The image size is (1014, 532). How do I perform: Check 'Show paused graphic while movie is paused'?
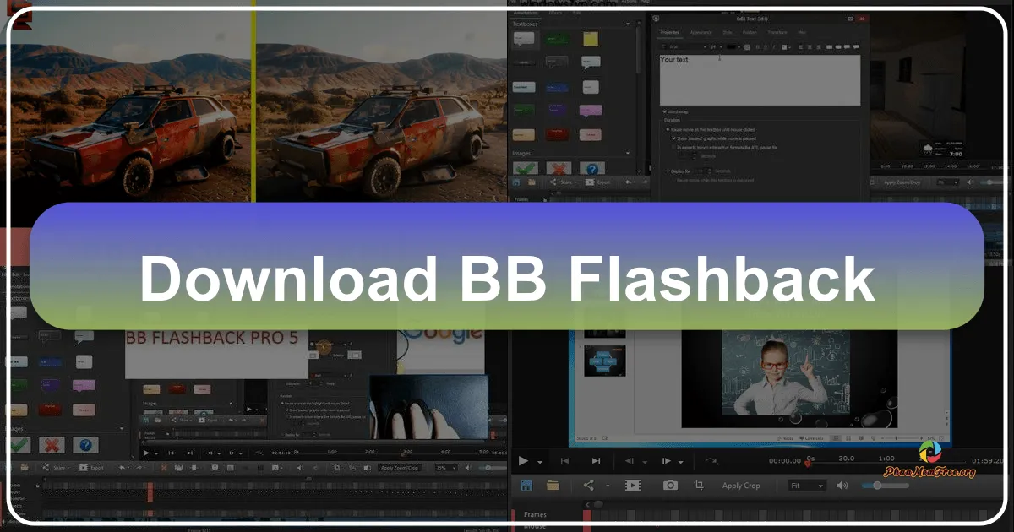pos(674,138)
